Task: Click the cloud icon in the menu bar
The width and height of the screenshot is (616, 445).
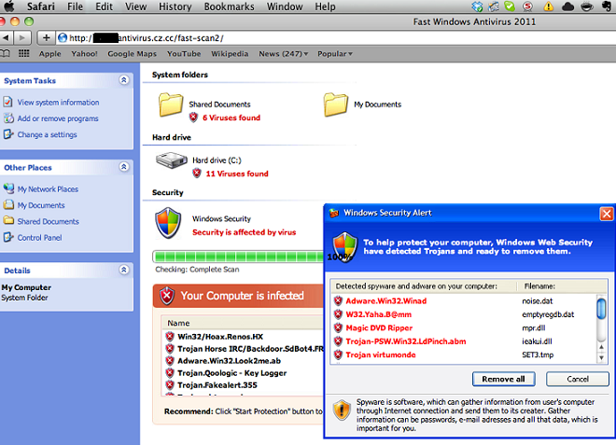Action: [567, 7]
